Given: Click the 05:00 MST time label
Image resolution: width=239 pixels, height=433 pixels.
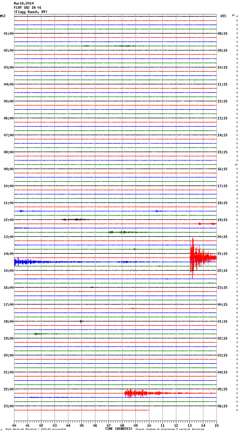Looking at the screenshot, I should pyautogui.click(x=9, y=101).
